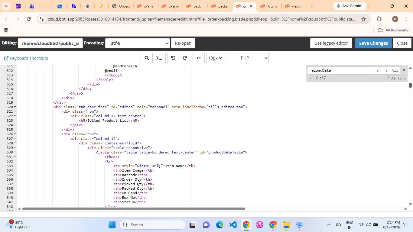This screenshot has width=413, height=232.
Task: Undo the last edit with undo arrow
Action: tap(173, 58)
